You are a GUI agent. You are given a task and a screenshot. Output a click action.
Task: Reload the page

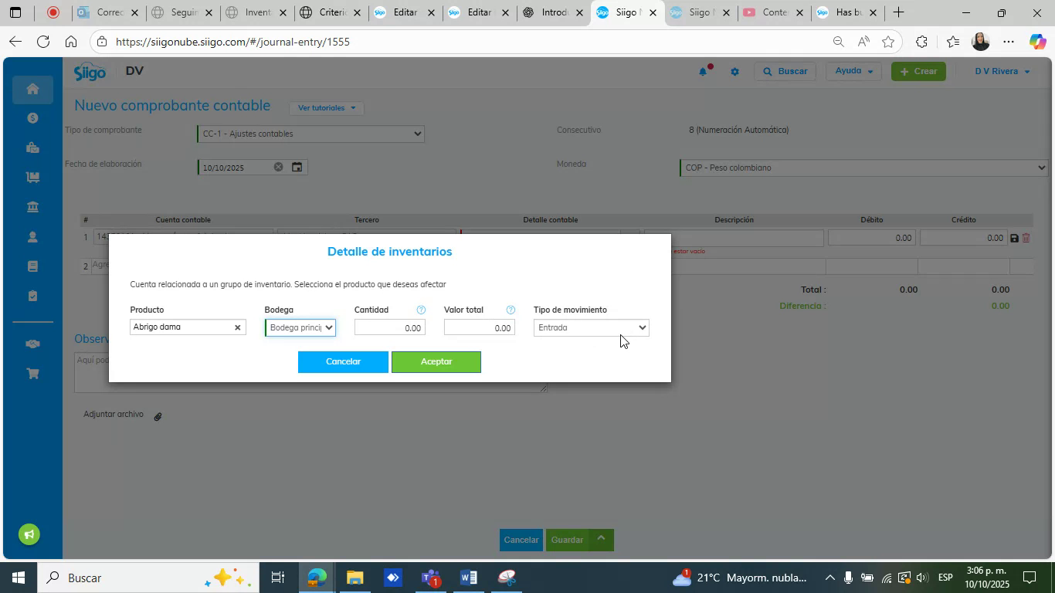[x=43, y=42]
